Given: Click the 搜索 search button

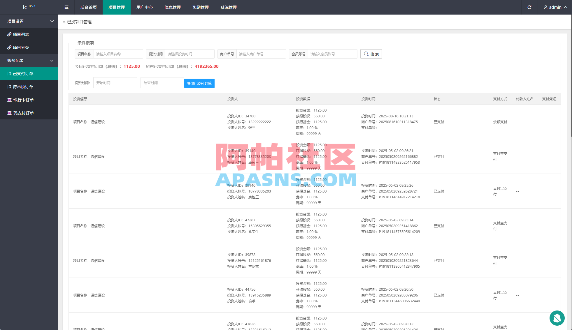Looking at the screenshot, I should (x=371, y=54).
